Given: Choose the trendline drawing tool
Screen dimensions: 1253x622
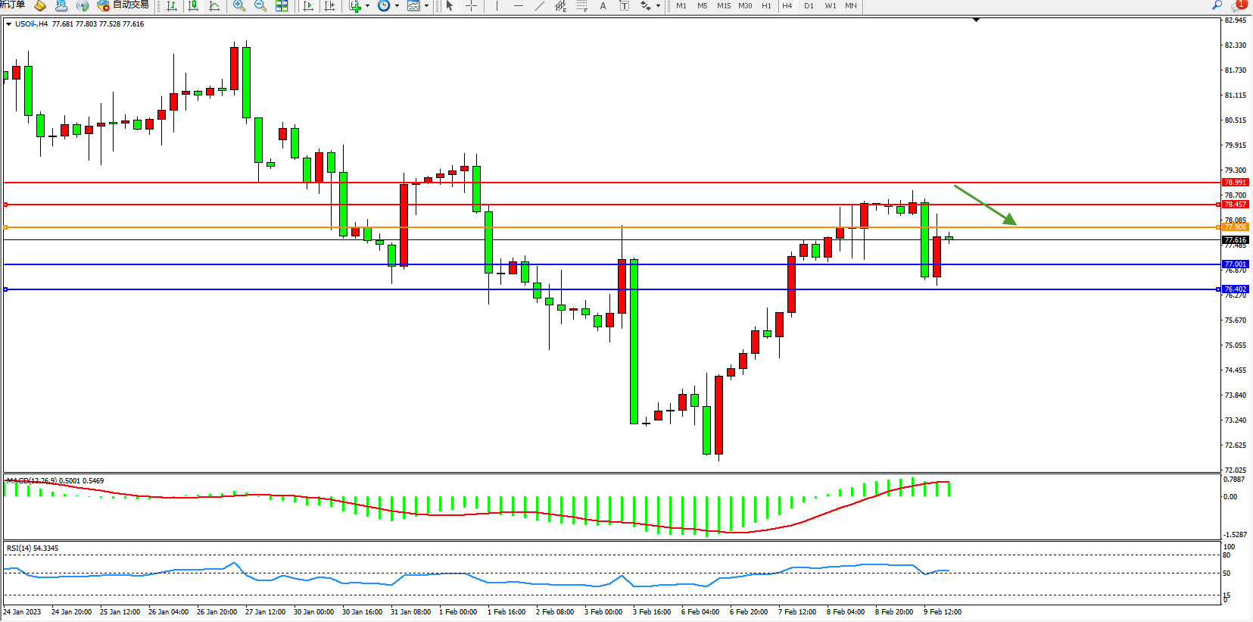Looking at the screenshot, I should pyautogui.click(x=539, y=6).
